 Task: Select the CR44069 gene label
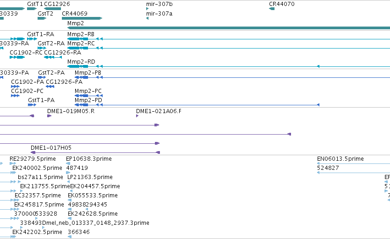point(75,13)
